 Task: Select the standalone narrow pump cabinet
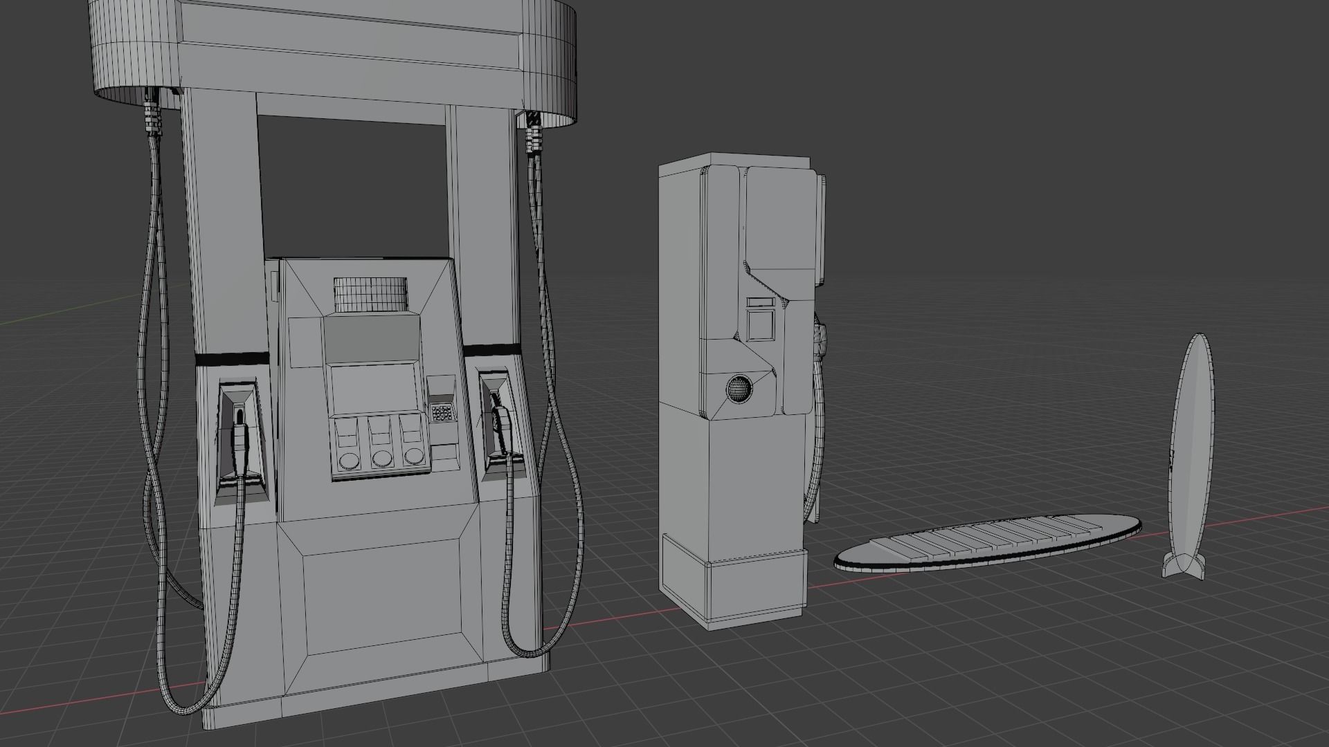click(x=741, y=391)
